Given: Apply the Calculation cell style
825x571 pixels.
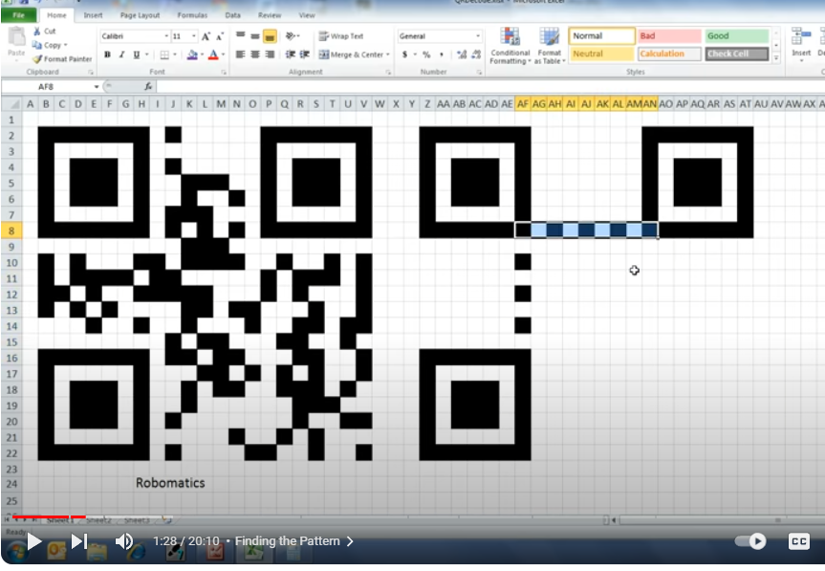Looking at the screenshot, I should [669, 54].
